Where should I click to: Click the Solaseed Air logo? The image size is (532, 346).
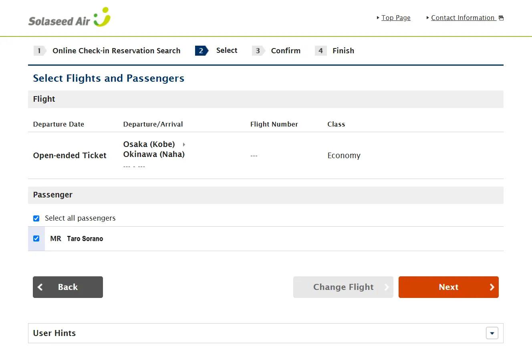[69, 18]
